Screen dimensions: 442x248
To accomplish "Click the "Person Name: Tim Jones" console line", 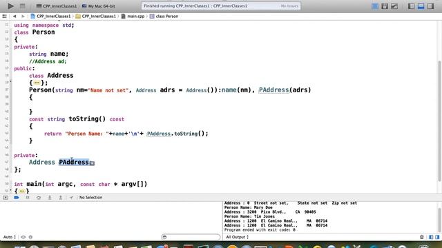I will click(249, 216).
